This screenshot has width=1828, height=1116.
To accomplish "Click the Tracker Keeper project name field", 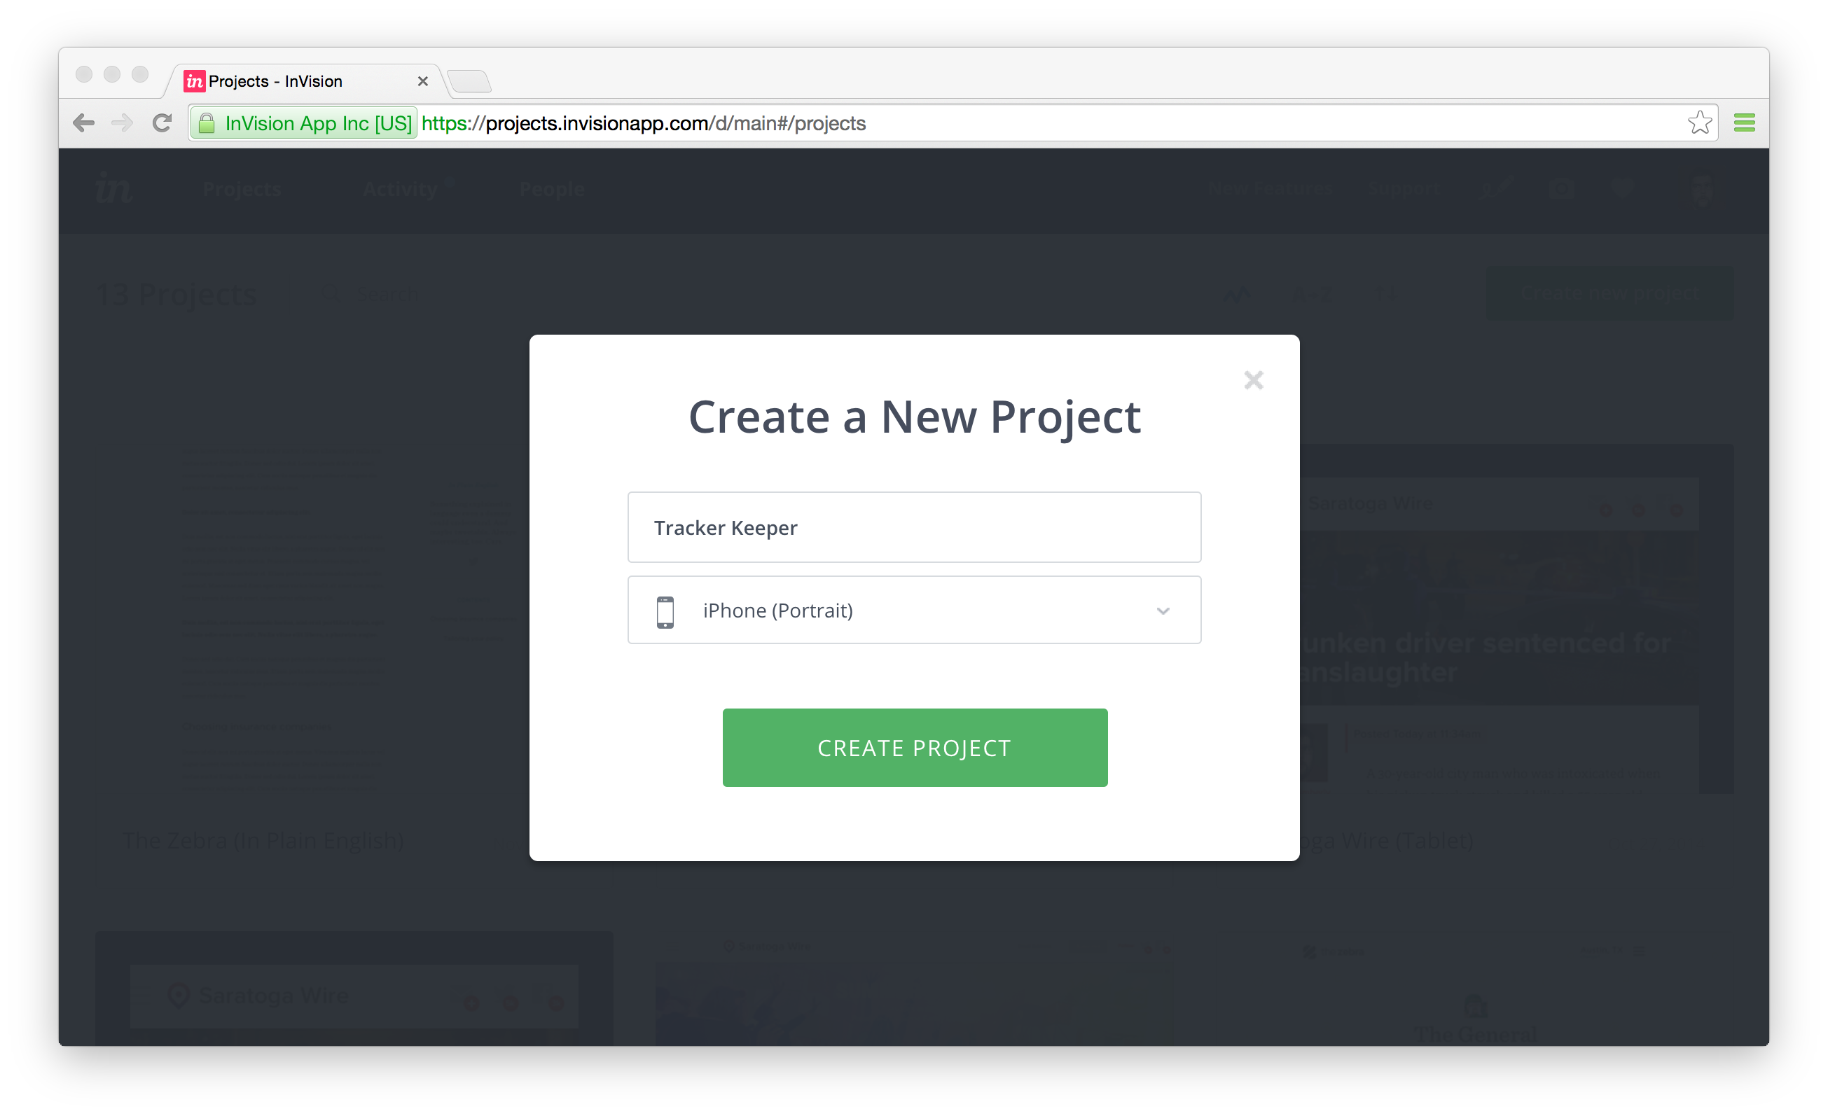I will tap(913, 527).
